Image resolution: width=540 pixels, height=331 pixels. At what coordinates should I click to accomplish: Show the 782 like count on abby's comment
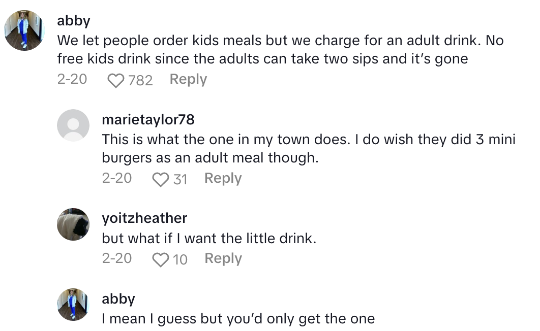pos(140,80)
